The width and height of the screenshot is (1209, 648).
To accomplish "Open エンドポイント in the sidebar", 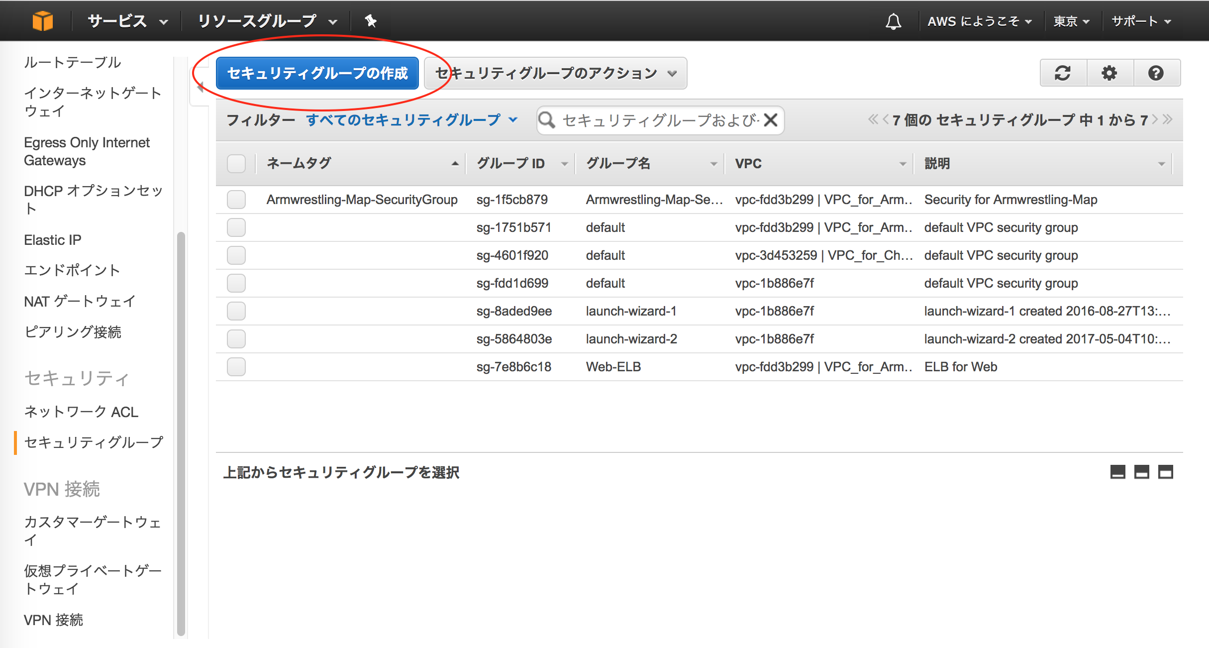I will (72, 270).
